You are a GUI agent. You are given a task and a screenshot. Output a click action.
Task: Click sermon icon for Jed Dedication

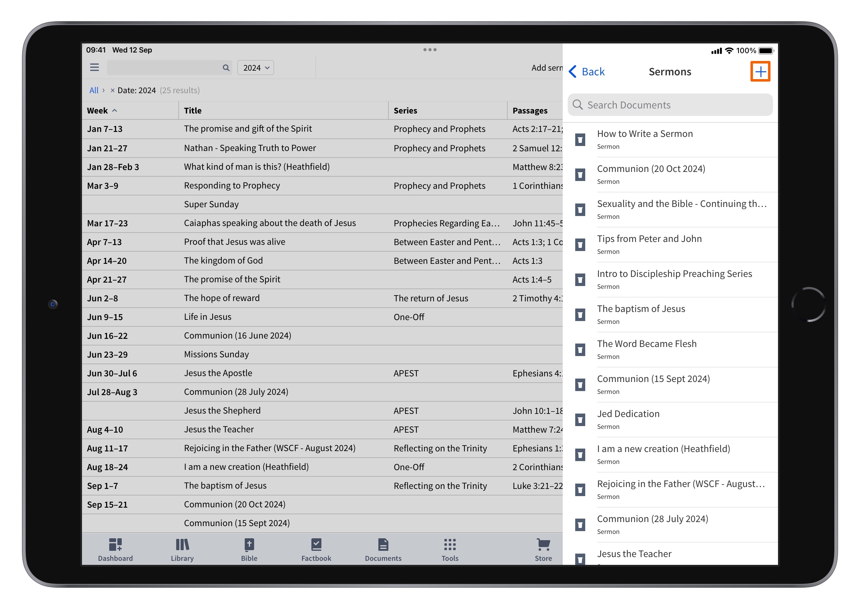[x=580, y=420]
